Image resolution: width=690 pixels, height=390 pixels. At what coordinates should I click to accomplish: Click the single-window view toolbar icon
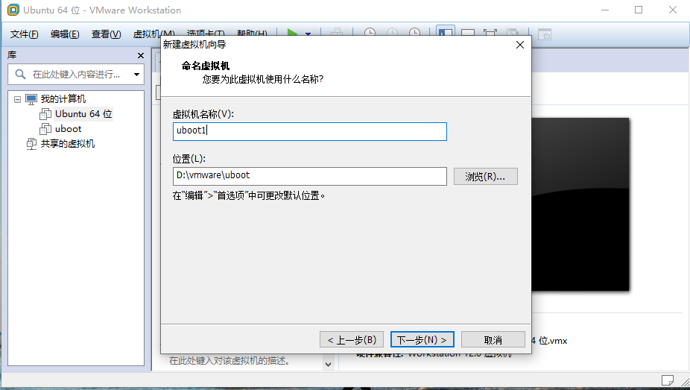(x=468, y=33)
